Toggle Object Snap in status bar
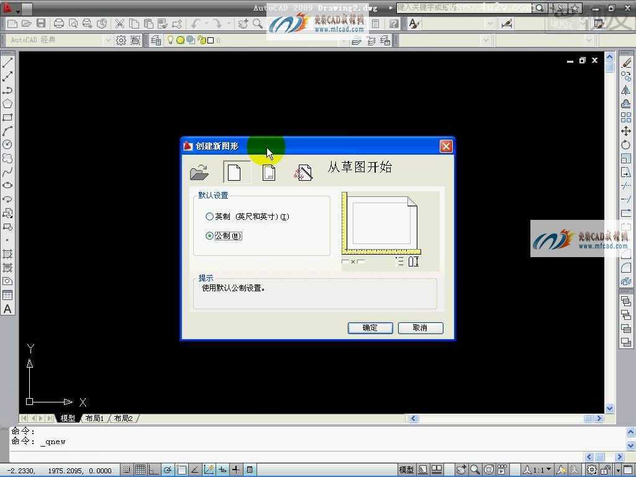Image resolution: width=636 pixels, height=477 pixels. (181, 470)
